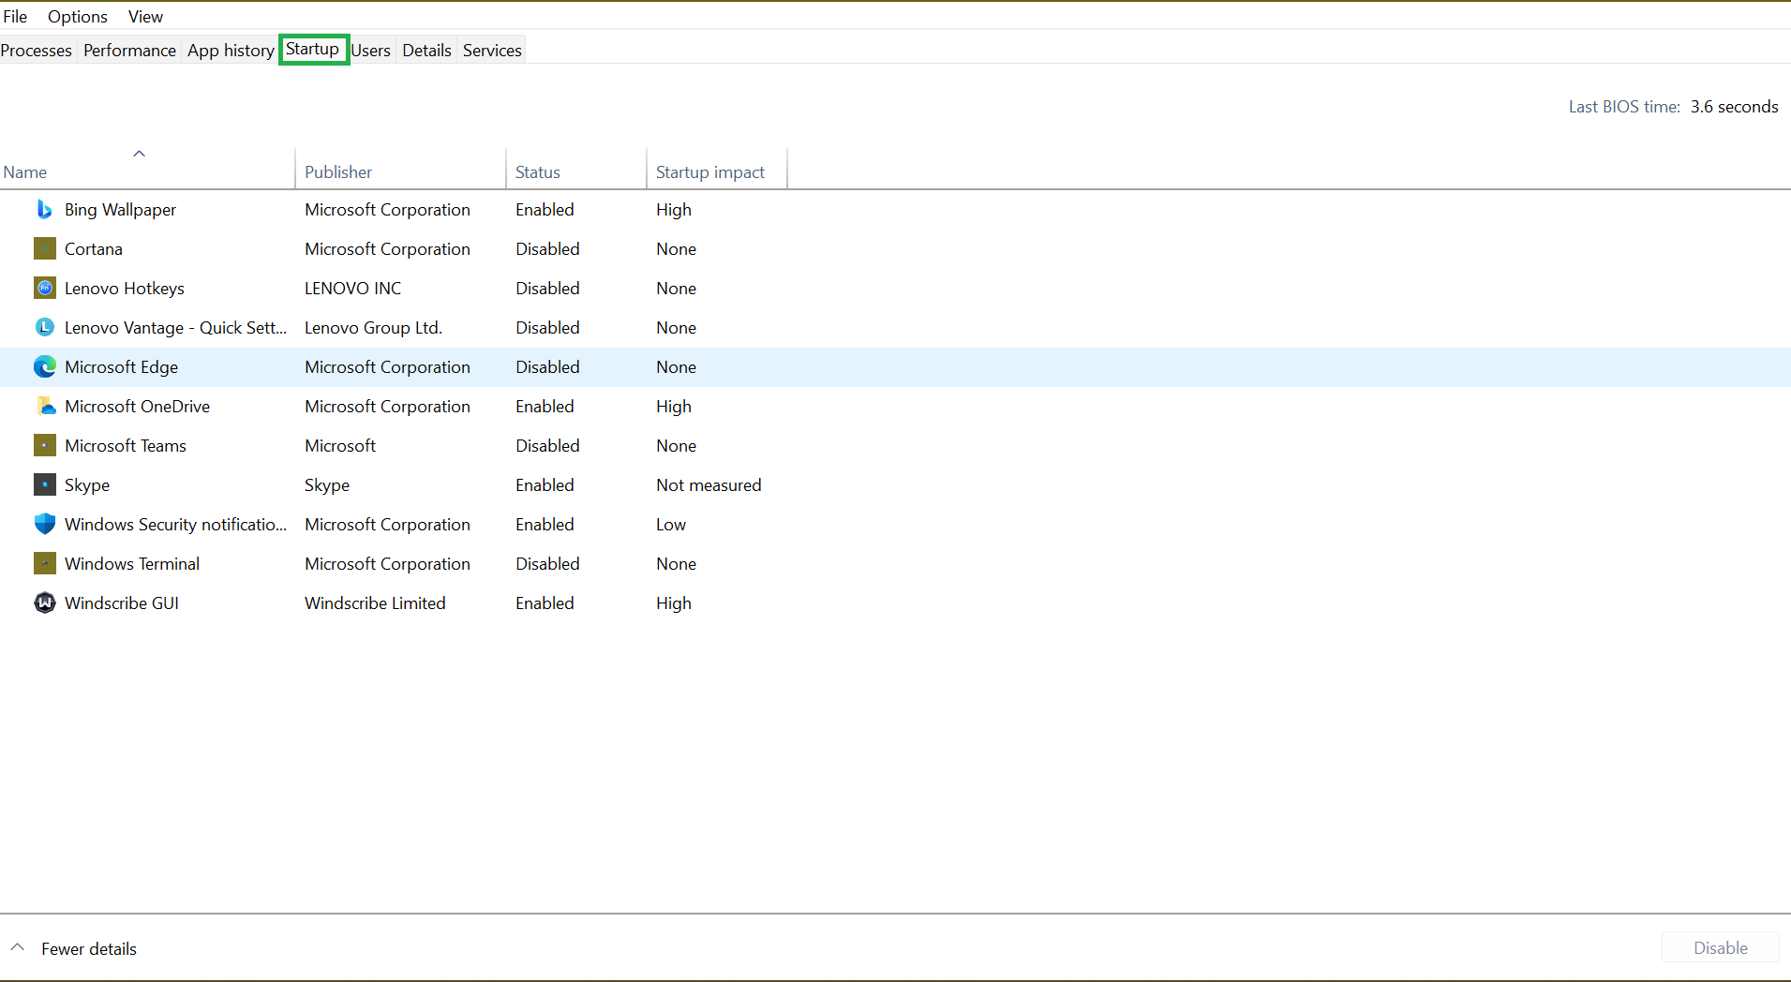The image size is (1791, 982).
Task: Click the Windscribe GUI icon
Action: [44, 603]
